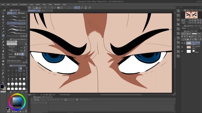Select the Brush tool

click(x=3, y=42)
